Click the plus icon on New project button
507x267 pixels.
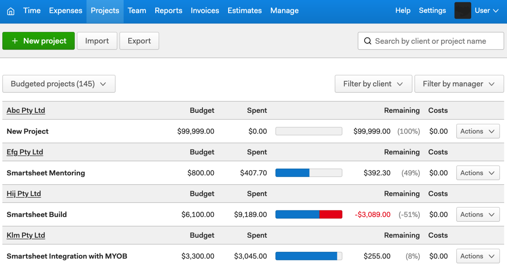(15, 41)
